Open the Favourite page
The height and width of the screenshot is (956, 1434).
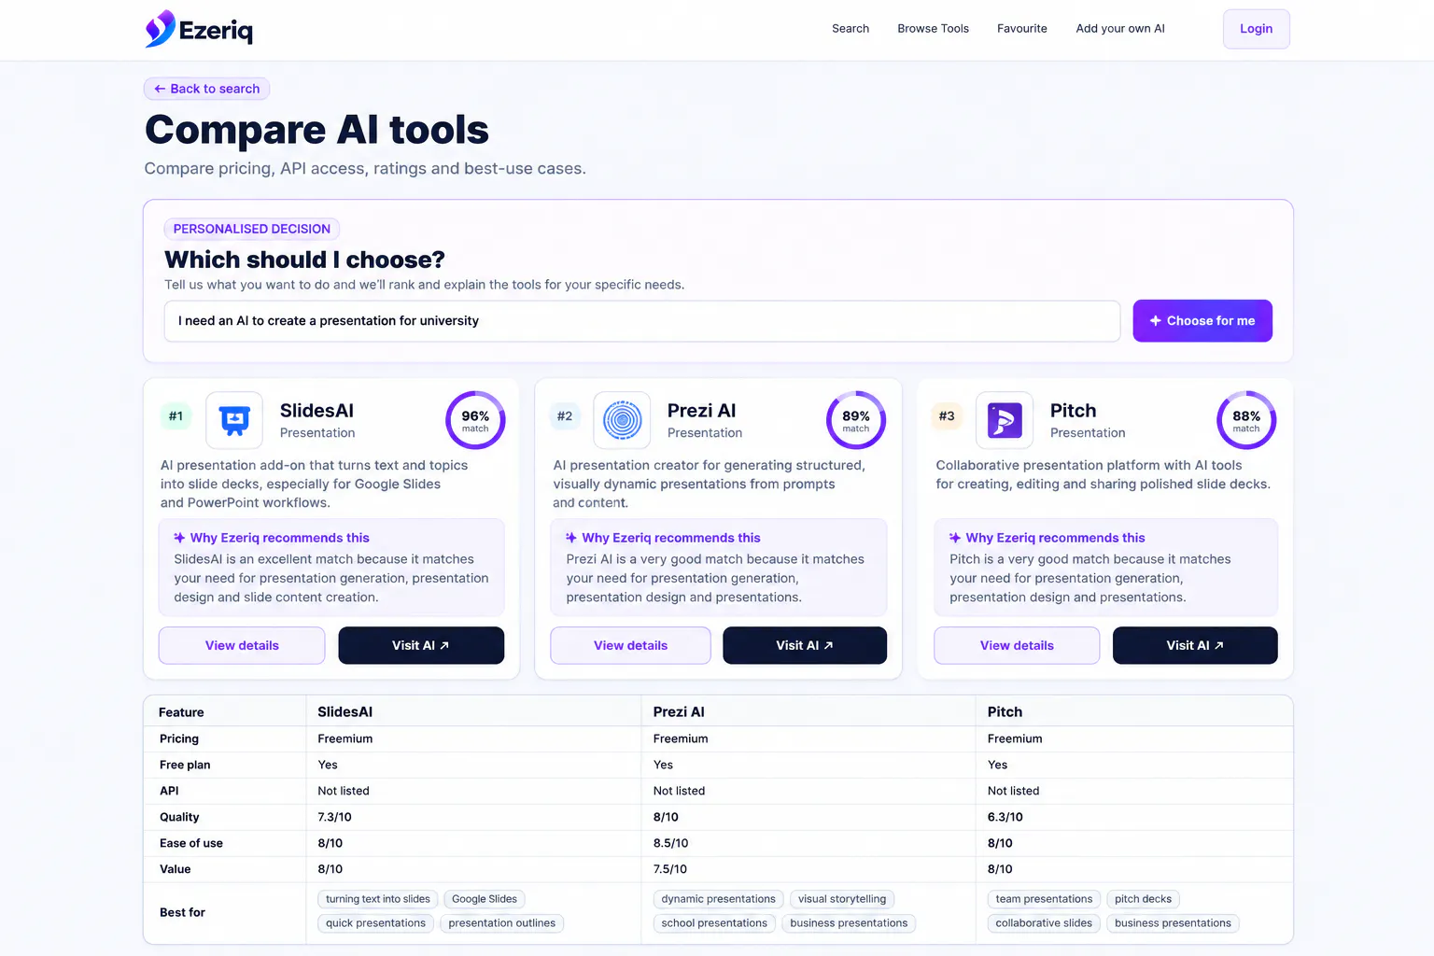(x=1022, y=29)
